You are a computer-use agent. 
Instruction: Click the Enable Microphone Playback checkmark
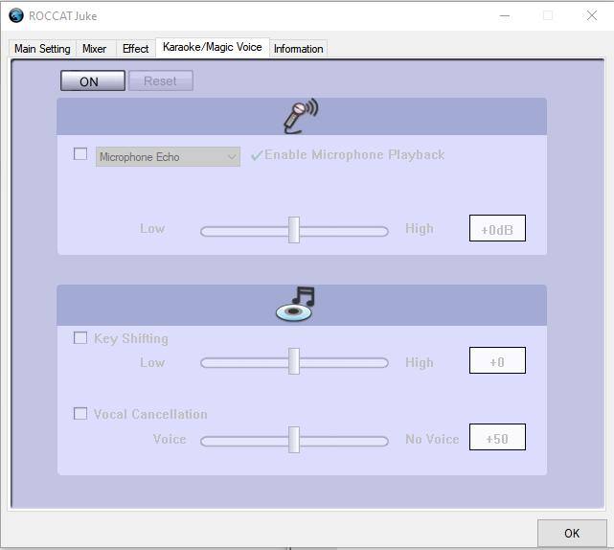[257, 155]
